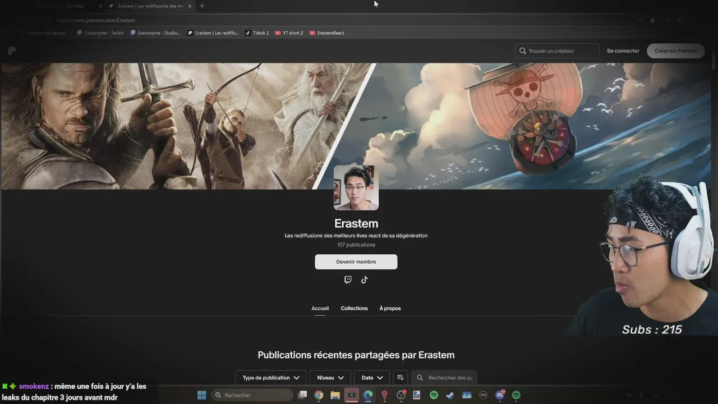Open File Explorer from the taskbar
This screenshot has height=404, width=718.
335,395
